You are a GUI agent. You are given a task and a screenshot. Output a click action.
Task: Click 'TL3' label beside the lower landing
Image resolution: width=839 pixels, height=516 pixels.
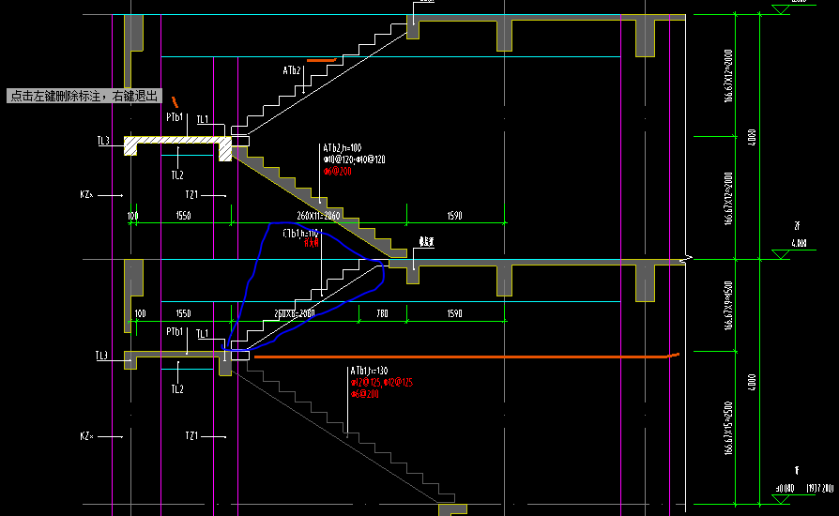click(x=101, y=356)
